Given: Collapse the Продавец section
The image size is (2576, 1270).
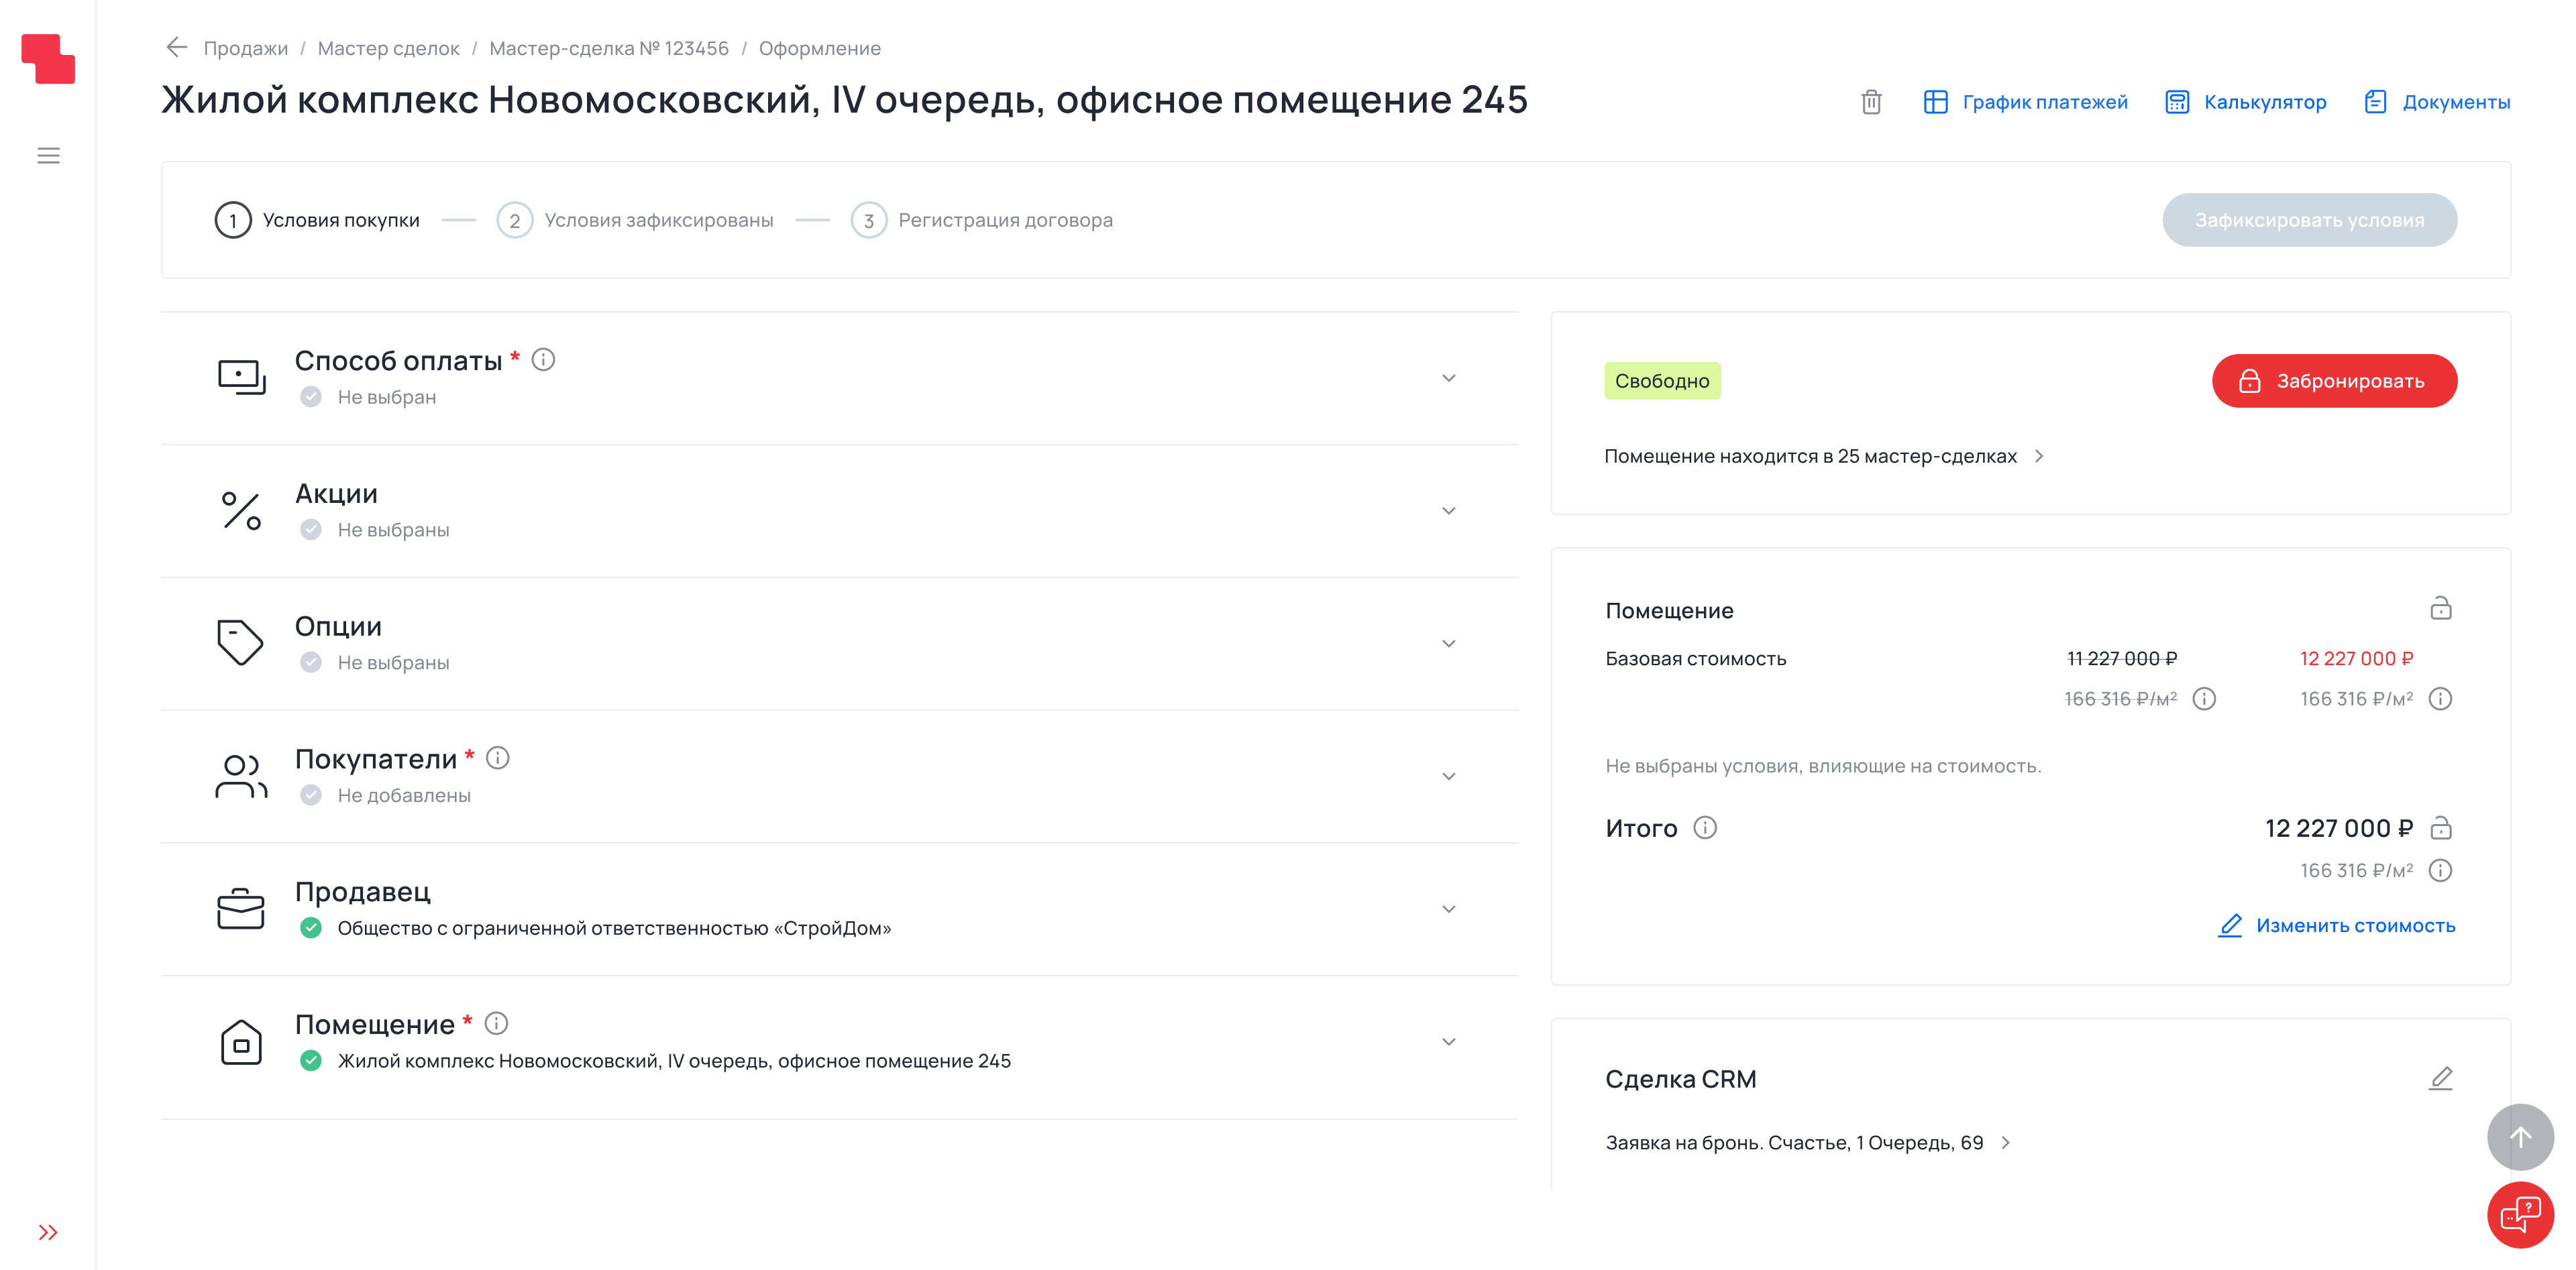Looking at the screenshot, I should (1447, 909).
